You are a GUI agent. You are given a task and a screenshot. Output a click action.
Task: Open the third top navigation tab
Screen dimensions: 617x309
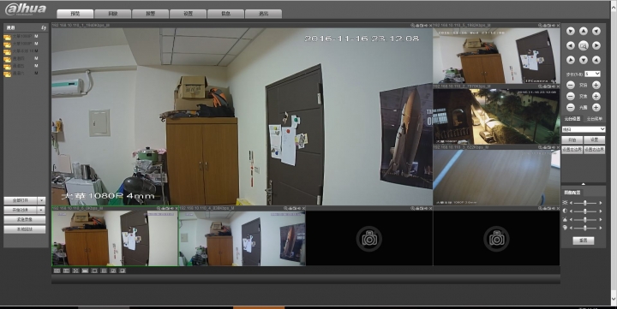tap(150, 14)
